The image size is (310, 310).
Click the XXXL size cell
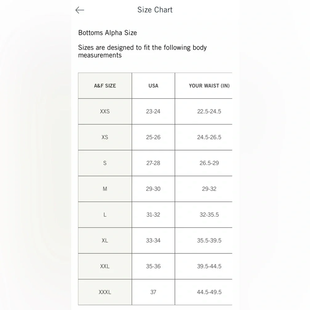pyautogui.click(x=105, y=292)
